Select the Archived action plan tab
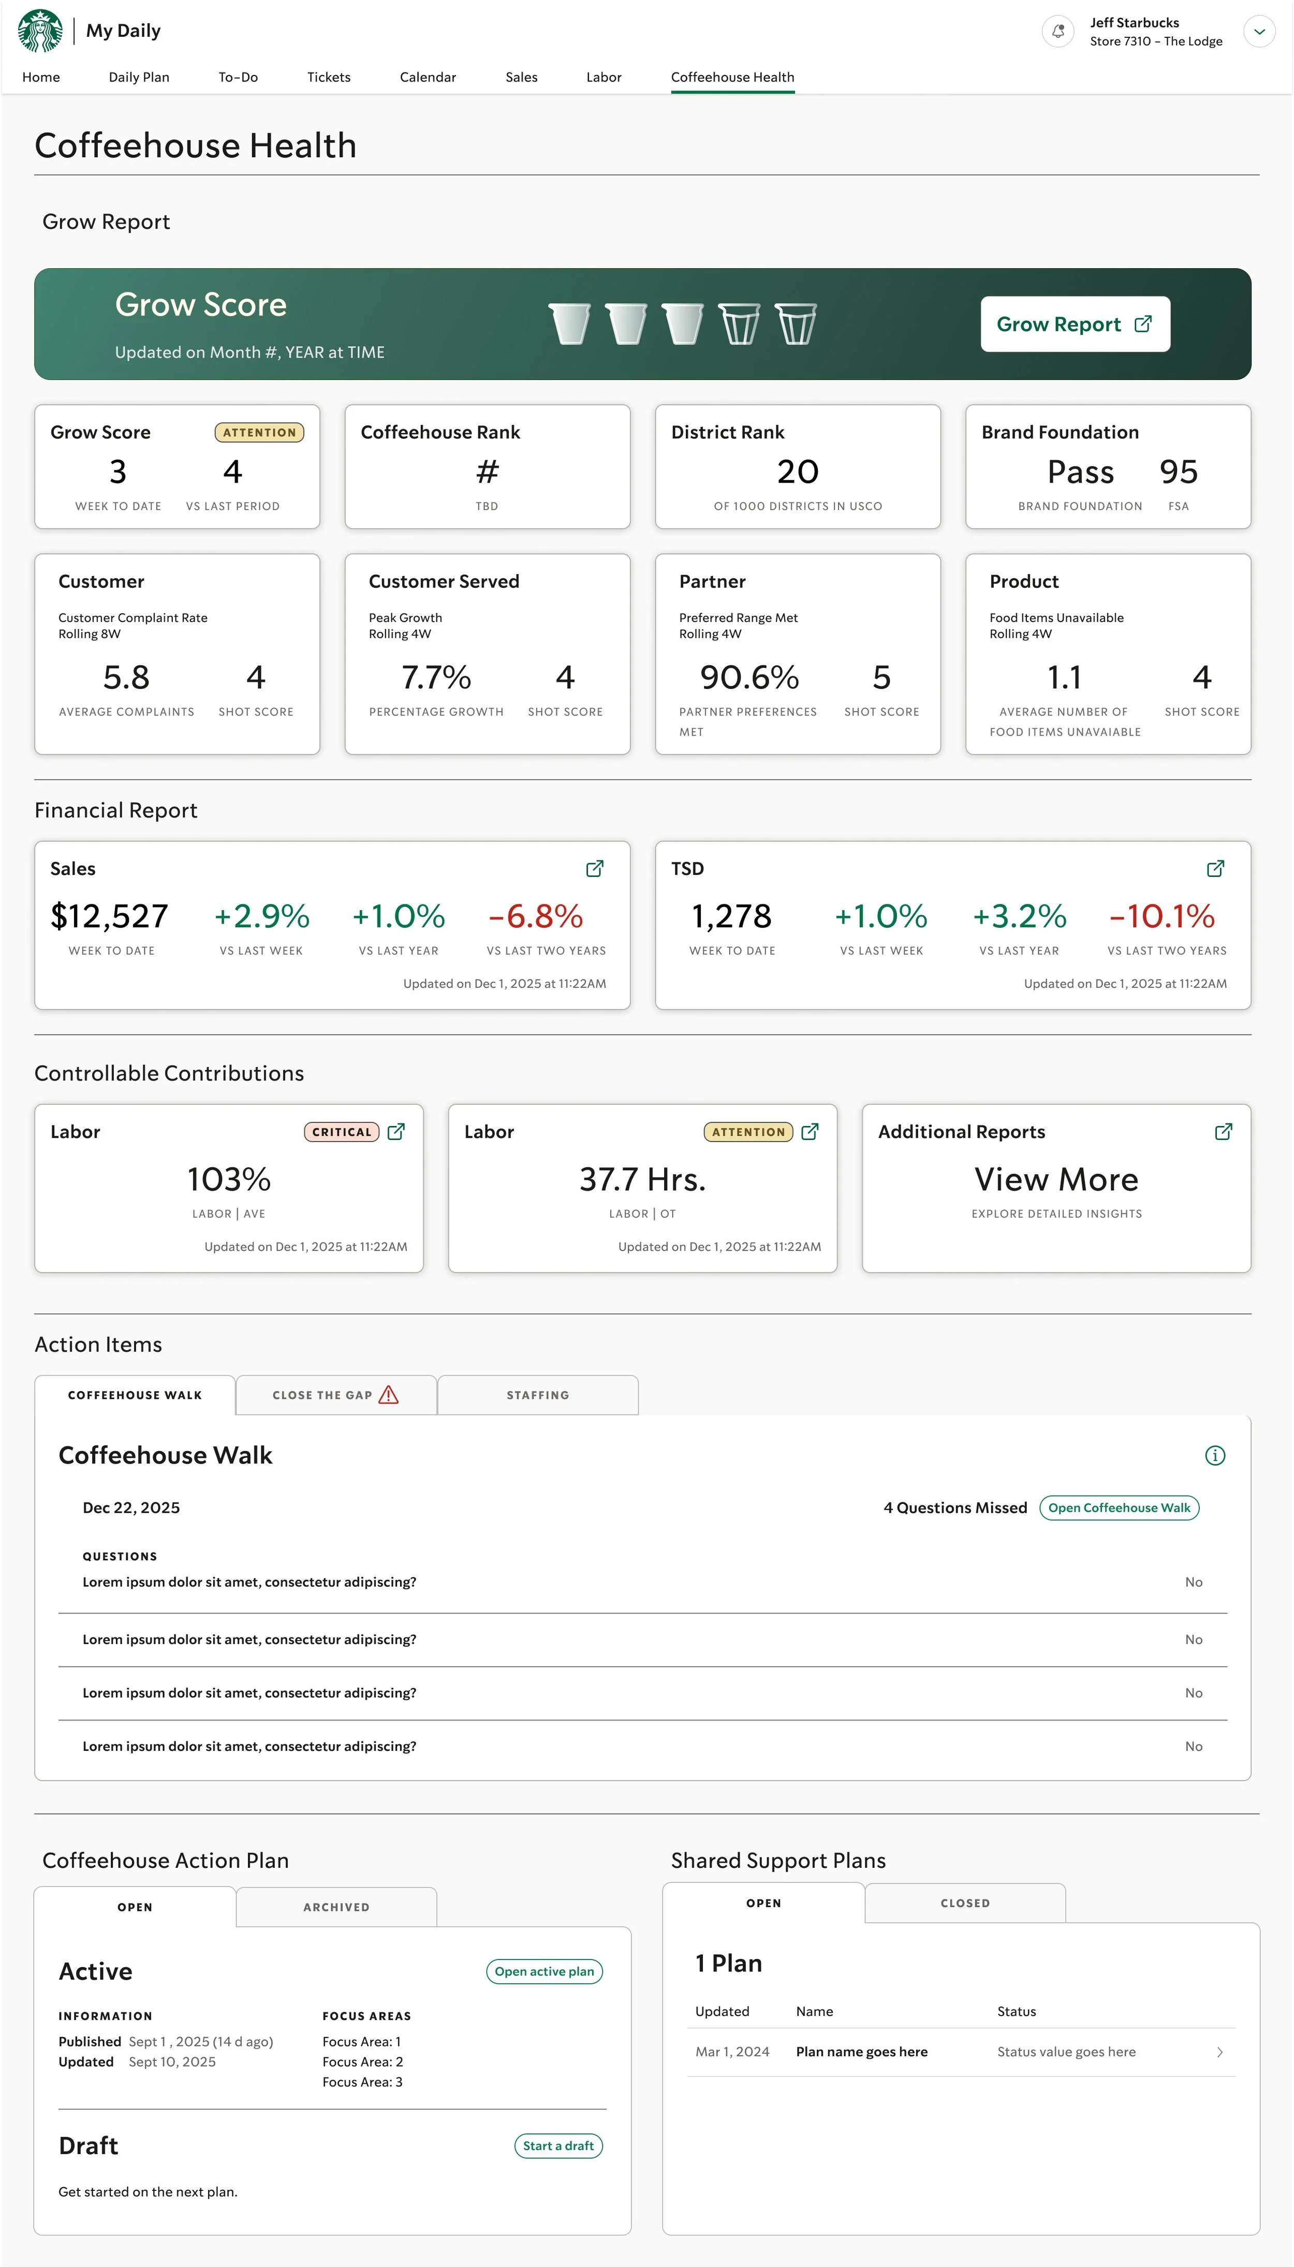Viewport: 1294px width, 2267px height. 336,1906
